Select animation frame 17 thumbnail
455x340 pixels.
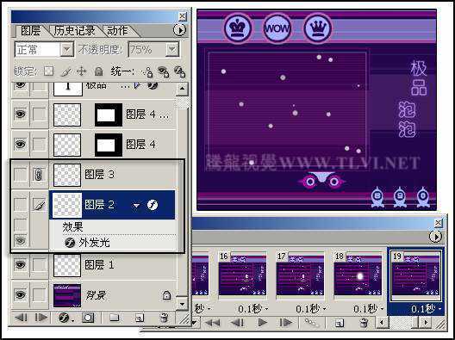pyautogui.click(x=300, y=274)
